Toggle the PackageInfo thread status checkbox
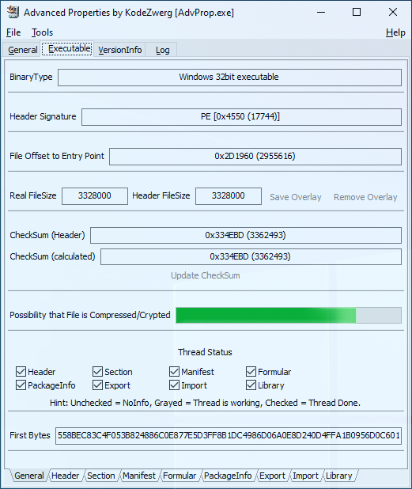The width and height of the screenshot is (412, 489). pyautogui.click(x=21, y=385)
